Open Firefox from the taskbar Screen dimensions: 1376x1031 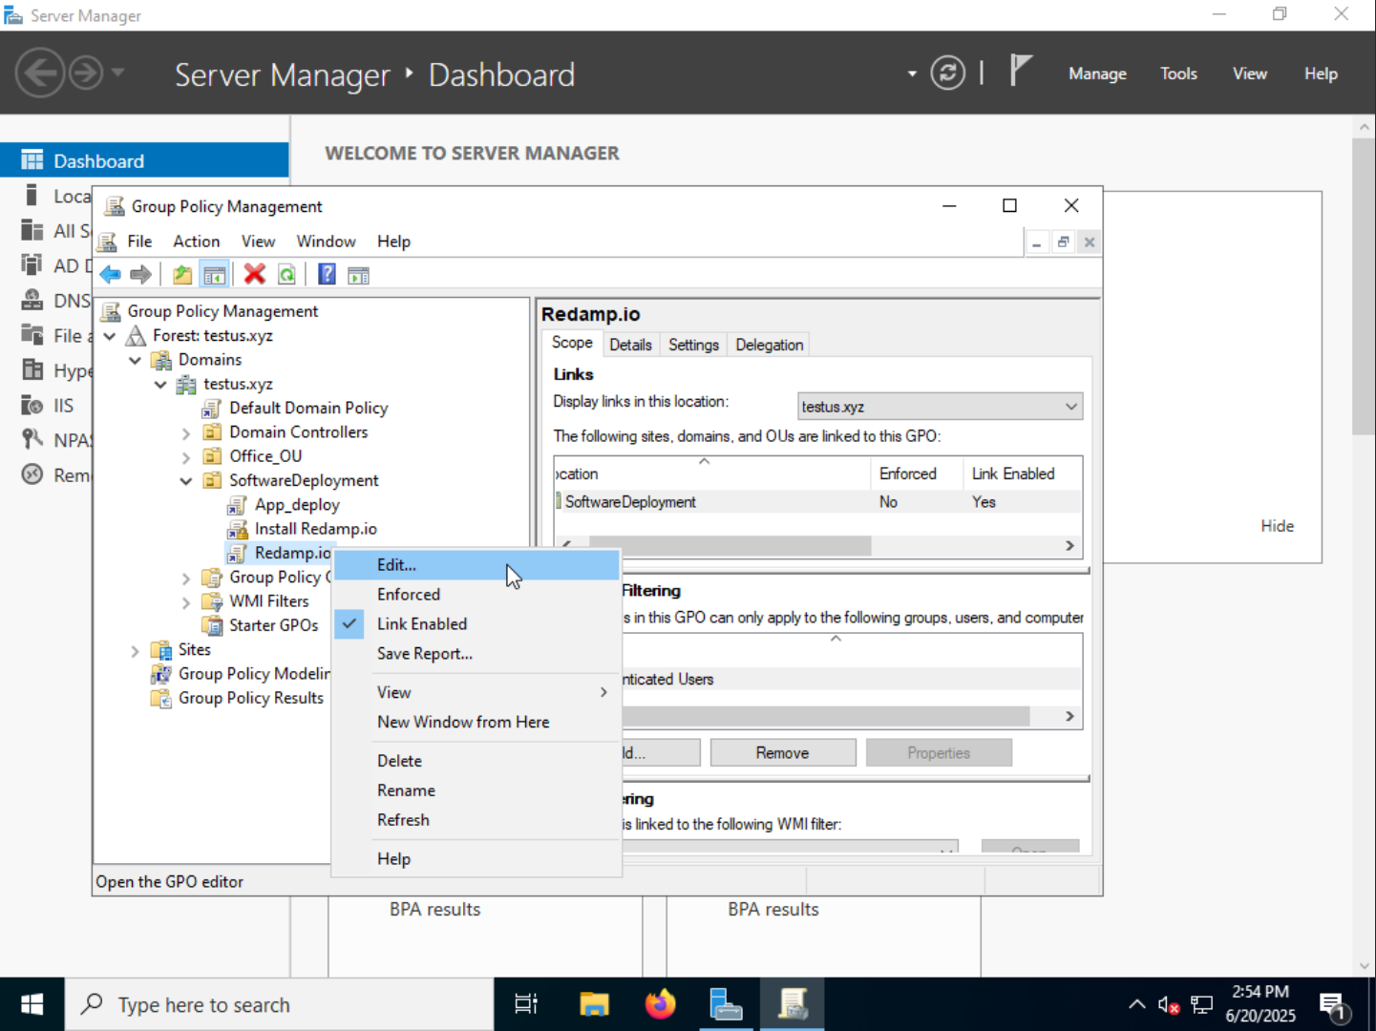pyautogui.click(x=660, y=1004)
